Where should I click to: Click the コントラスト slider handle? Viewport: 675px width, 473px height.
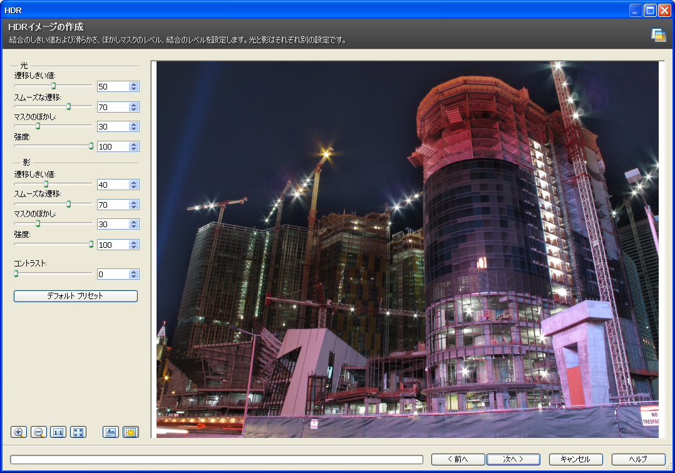(x=16, y=273)
